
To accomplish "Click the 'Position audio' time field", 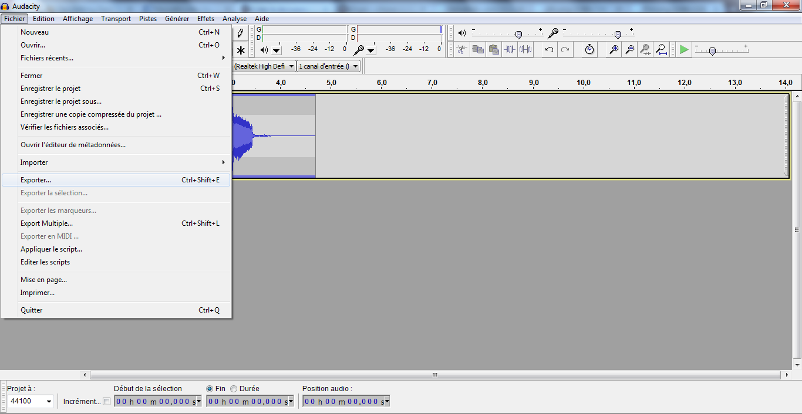I will (x=343, y=401).
